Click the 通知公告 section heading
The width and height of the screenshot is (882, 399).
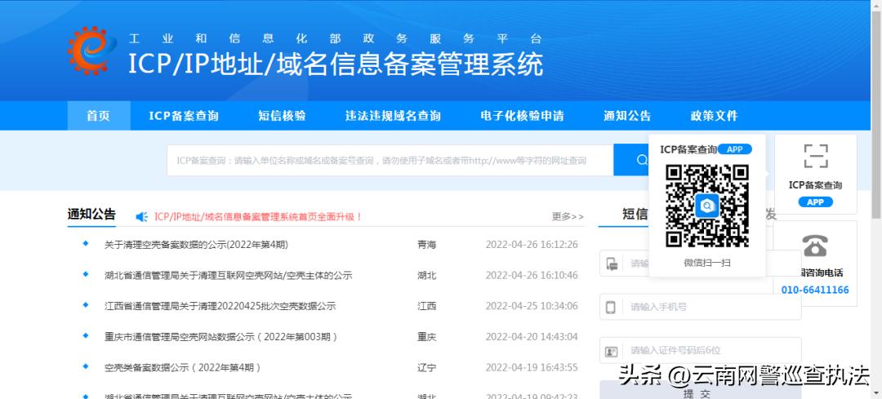pyautogui.click(x=91, y=214)
